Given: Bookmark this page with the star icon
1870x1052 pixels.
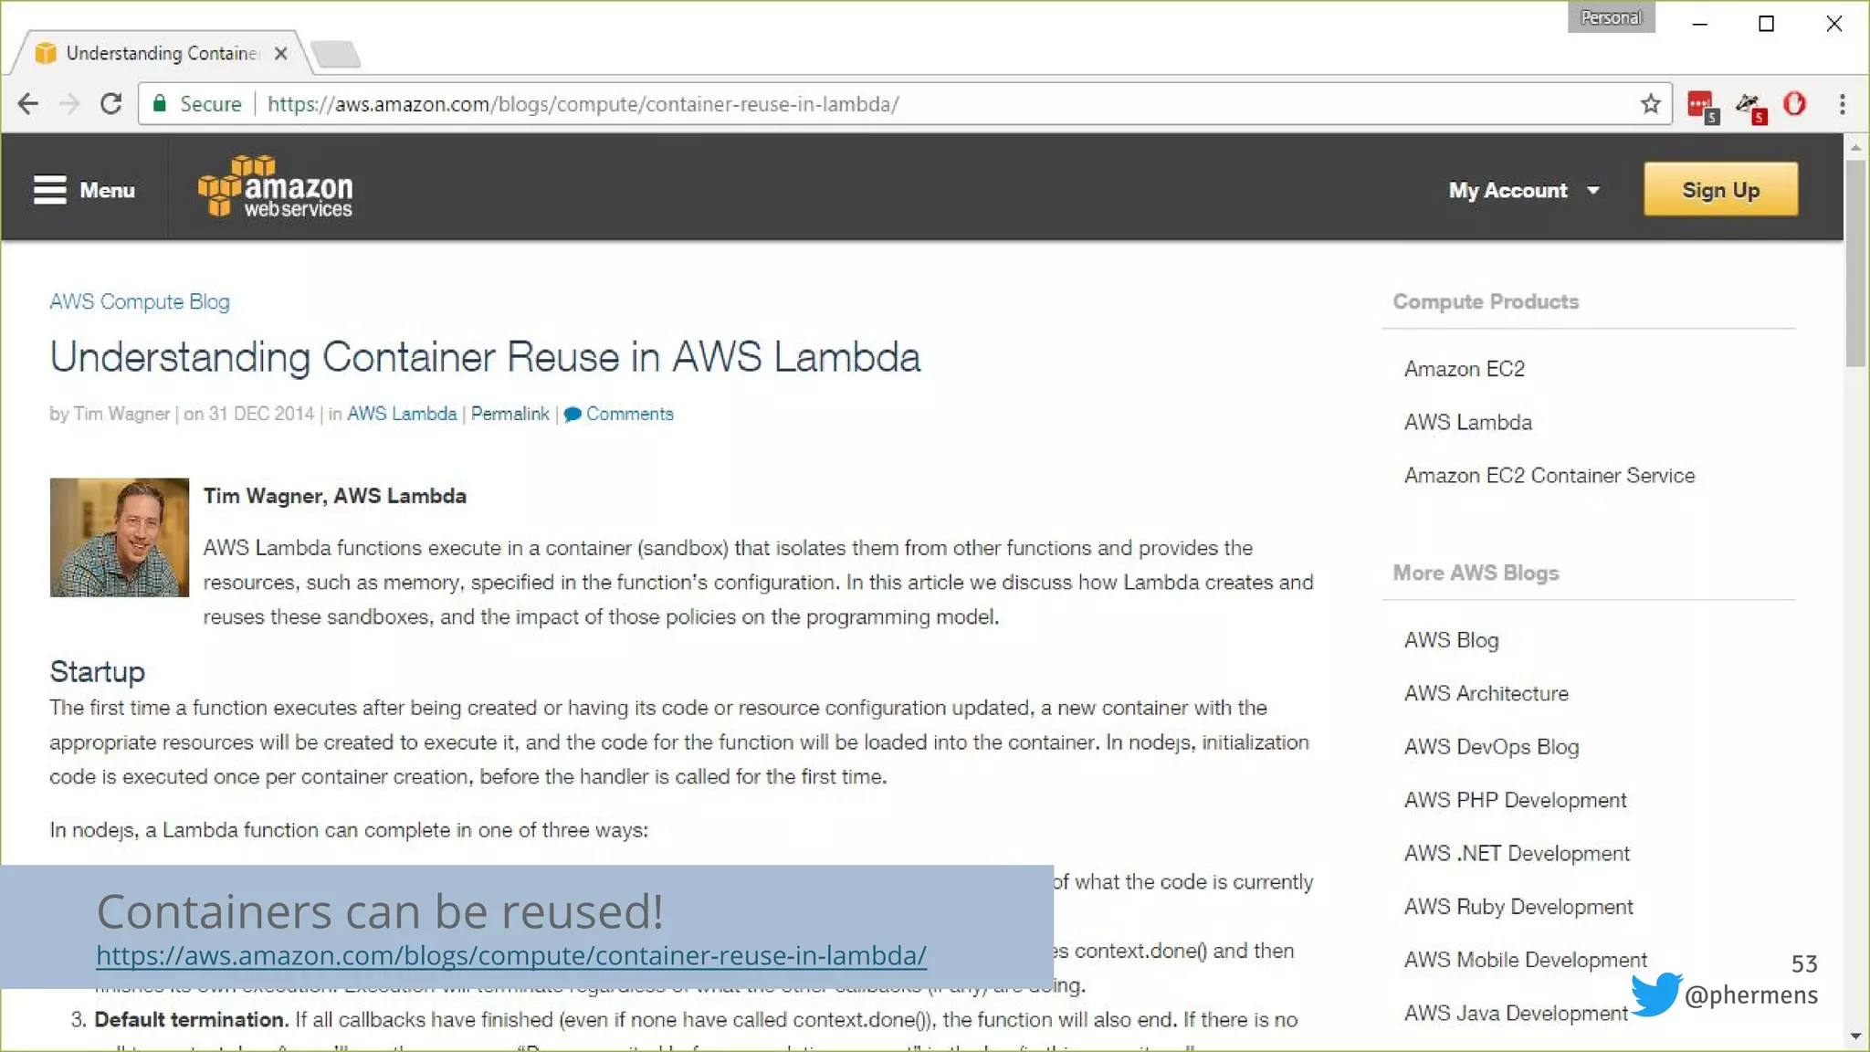Looking at the screenshot, I should [1650, 104].
